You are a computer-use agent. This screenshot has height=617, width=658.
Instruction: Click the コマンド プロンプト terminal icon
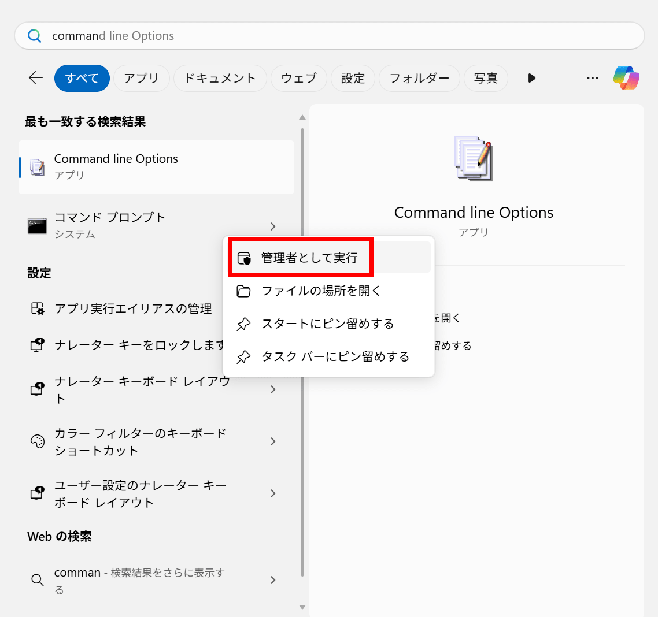pos(37,226)
